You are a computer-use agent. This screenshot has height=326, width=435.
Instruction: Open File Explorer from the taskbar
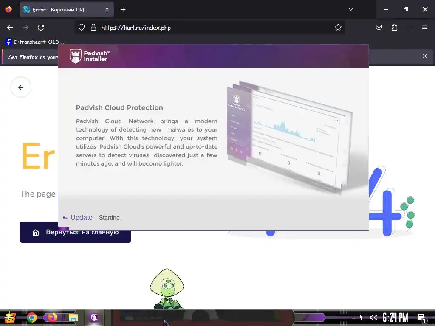tap(73, 318)
